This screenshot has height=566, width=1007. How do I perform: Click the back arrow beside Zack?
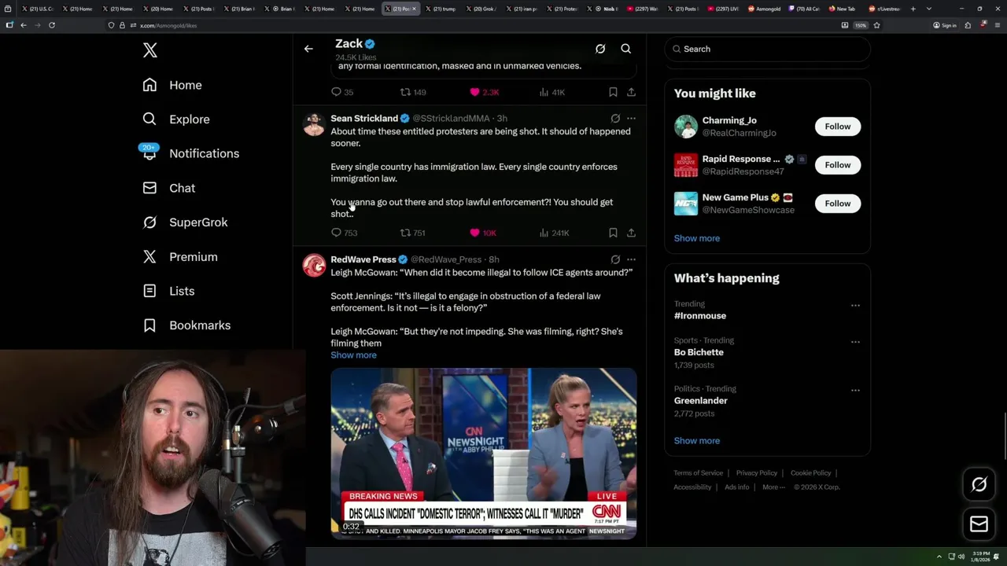coord(308,49)
